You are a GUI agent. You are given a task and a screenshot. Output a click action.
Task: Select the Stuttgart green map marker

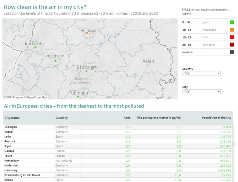[86, 71]
